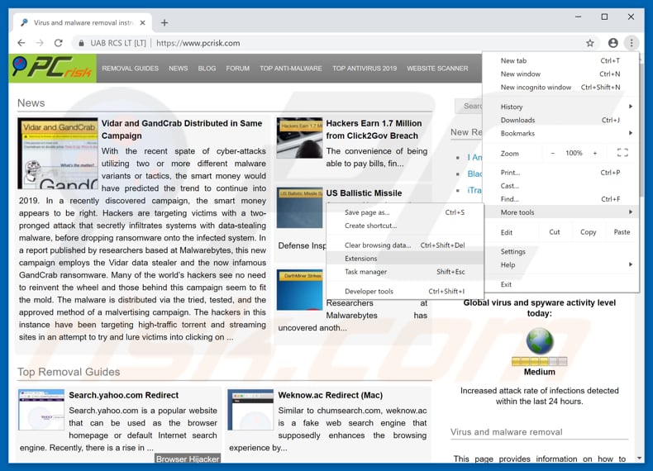Select Clear browsing data... option
This screenshot has height=471, width=653.
coord(405,245)
